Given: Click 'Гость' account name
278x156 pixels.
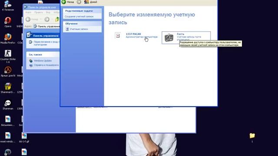Looking at the screenshot, I should tap(181, 34).
